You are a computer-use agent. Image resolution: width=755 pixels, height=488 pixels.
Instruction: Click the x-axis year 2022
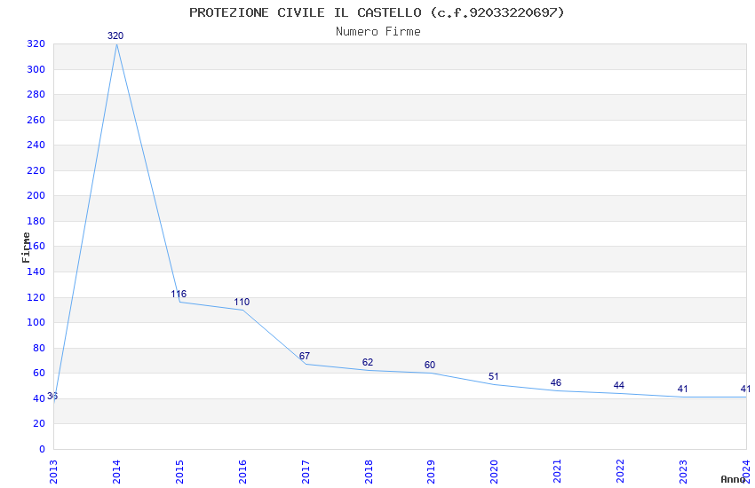(621, 472)
